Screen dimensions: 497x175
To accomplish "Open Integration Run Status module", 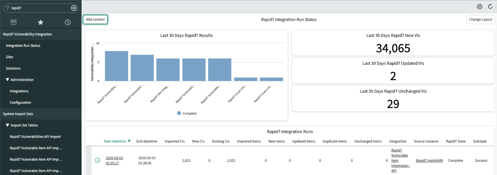I will 23,45.
